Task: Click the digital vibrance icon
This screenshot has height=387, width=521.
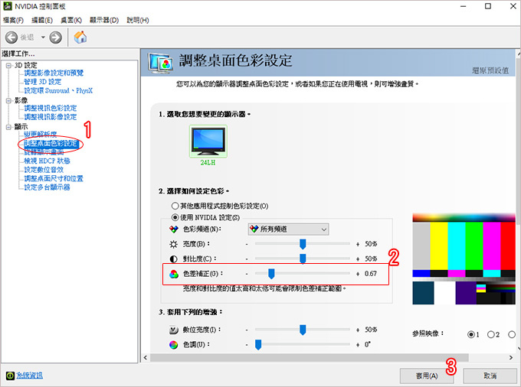Action: point(173,330)
